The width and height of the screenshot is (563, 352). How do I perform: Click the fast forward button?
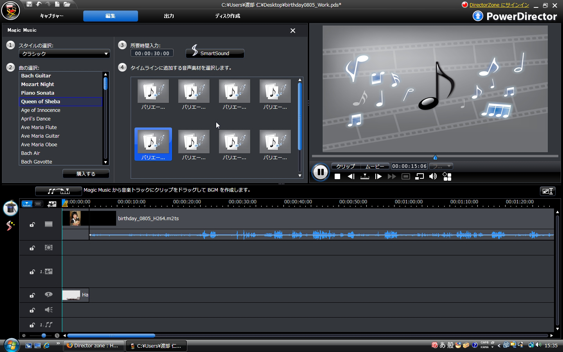392,176
